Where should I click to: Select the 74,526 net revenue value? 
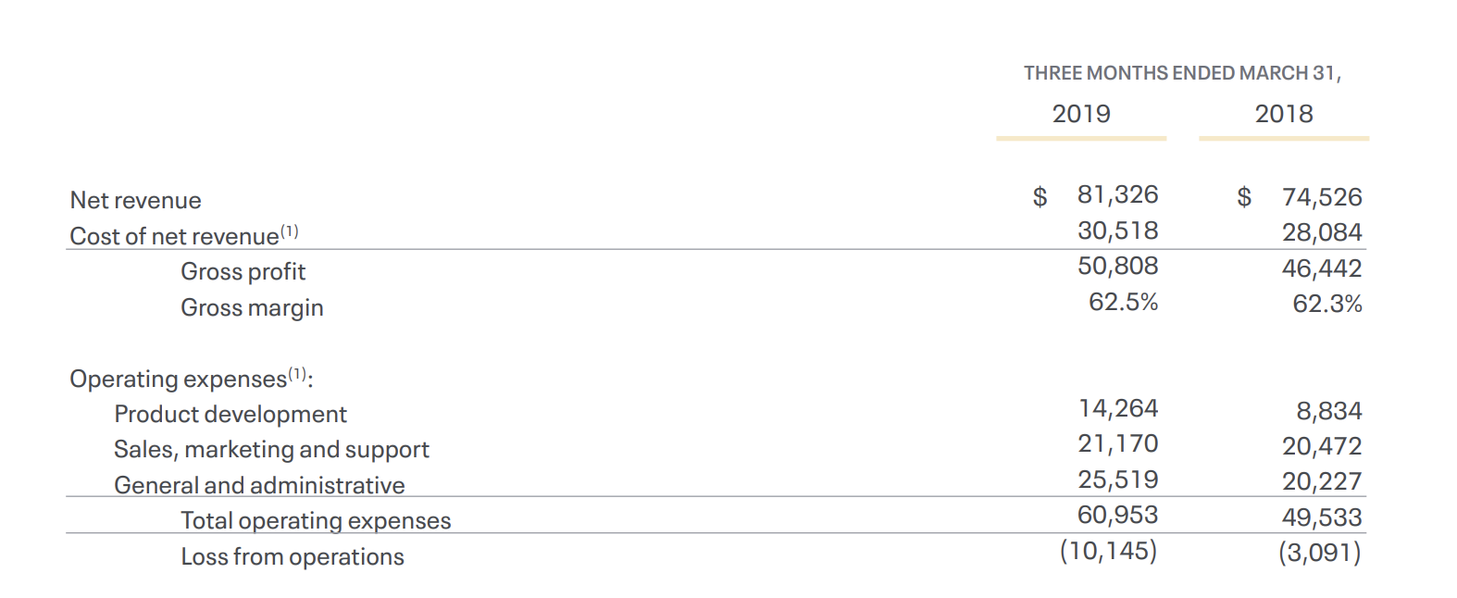[x=1321, y=197]
